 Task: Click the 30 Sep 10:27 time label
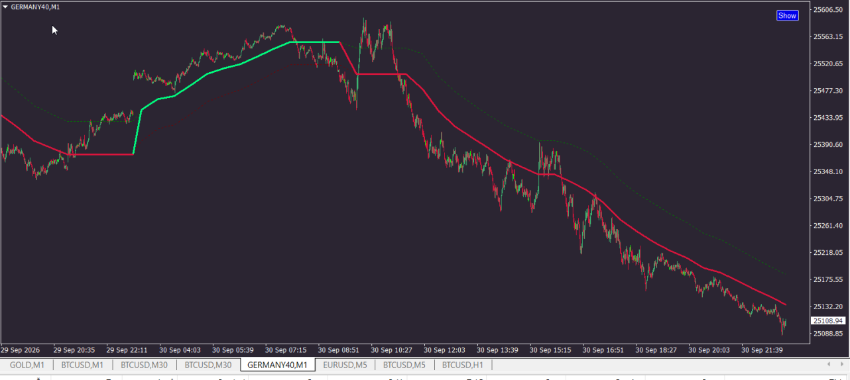[392, 350]
